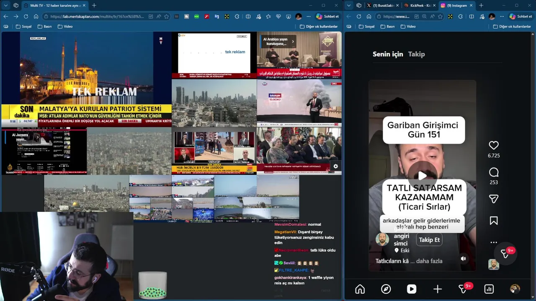Open Sohbet et Copilot in Multi TV window

(327, 17)
